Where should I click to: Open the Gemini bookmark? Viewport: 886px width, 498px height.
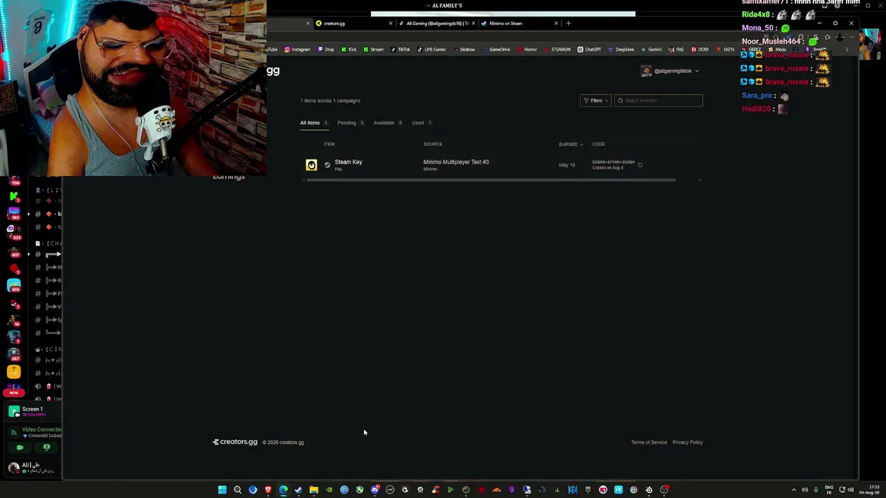(x=651, y=49)
